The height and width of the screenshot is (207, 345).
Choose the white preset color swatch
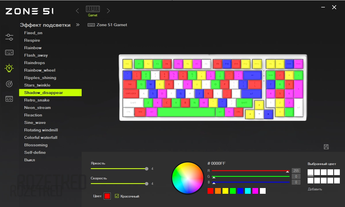tap(263, 191)
